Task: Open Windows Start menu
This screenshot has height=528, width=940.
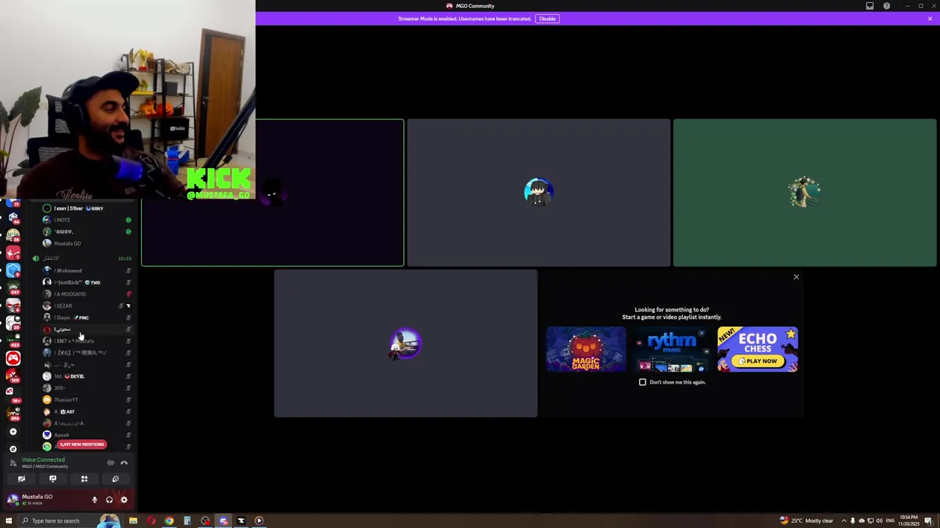Action: click(x=9, y=521)
